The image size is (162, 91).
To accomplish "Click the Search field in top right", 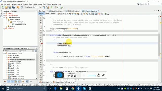I will [x=149, y=4].
